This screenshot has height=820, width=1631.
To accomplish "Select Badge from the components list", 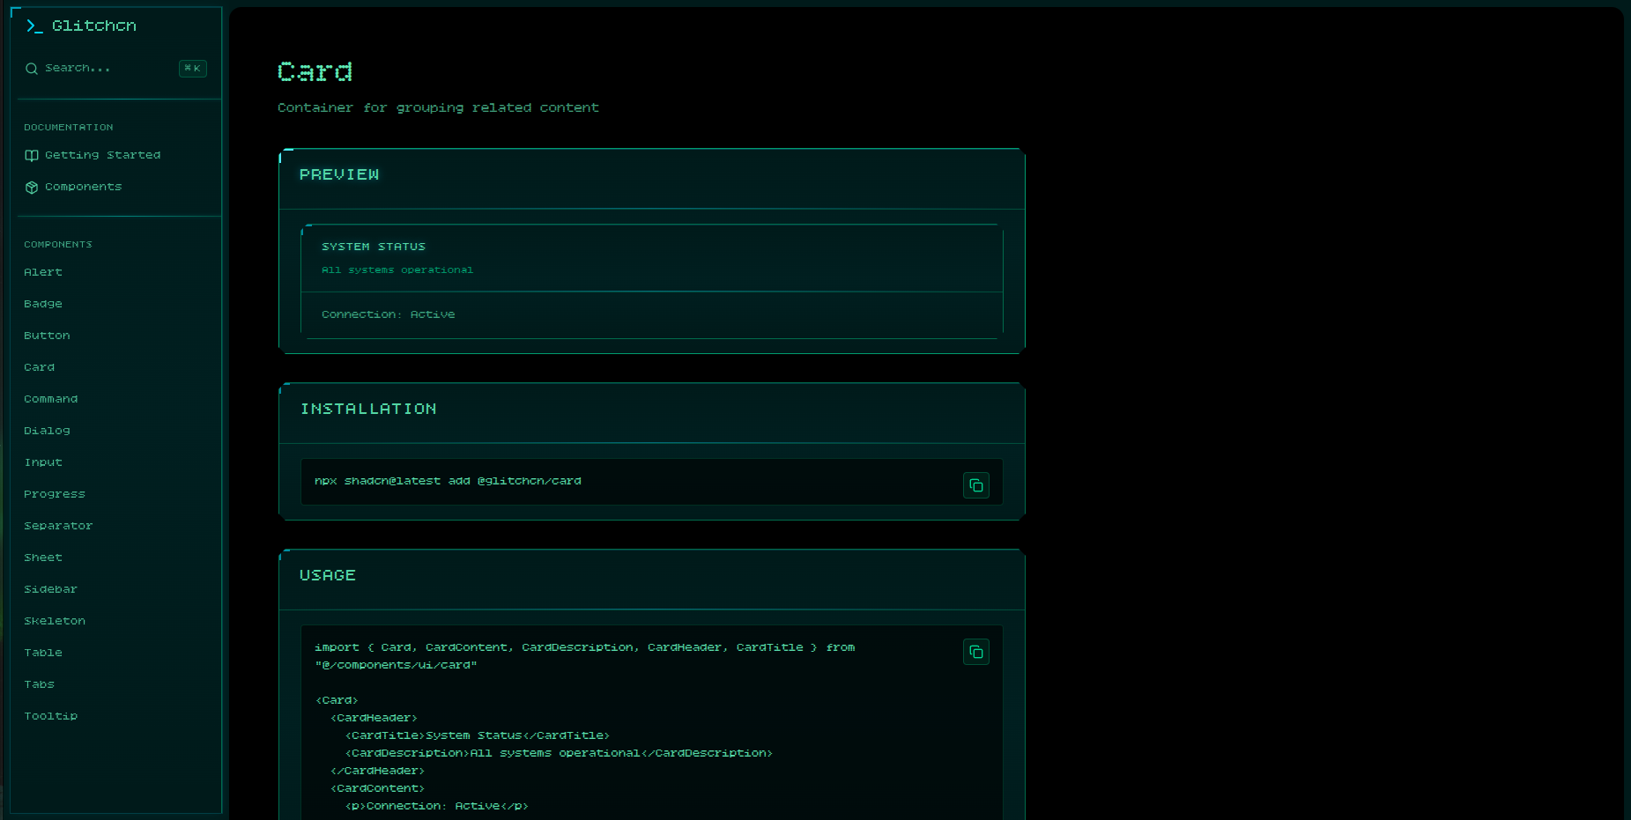I will pyautogui.click(x=42, y=304).
